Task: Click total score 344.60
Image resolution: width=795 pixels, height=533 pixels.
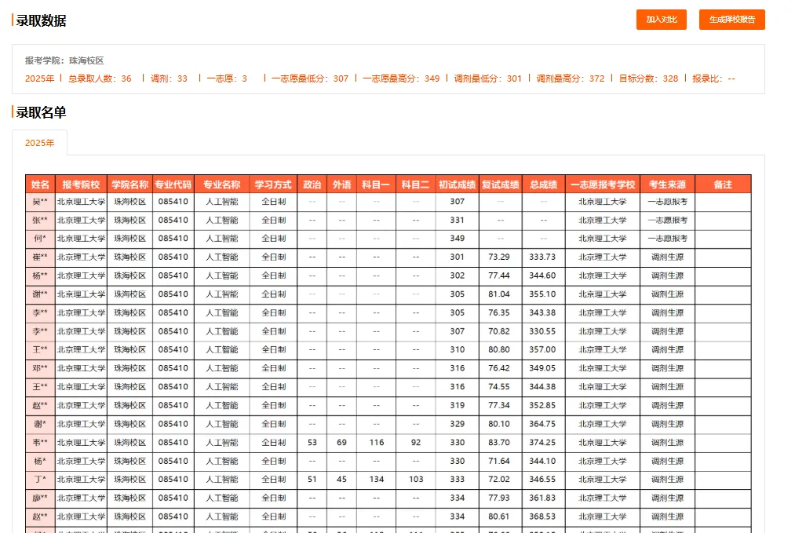Action: point(542,276)
